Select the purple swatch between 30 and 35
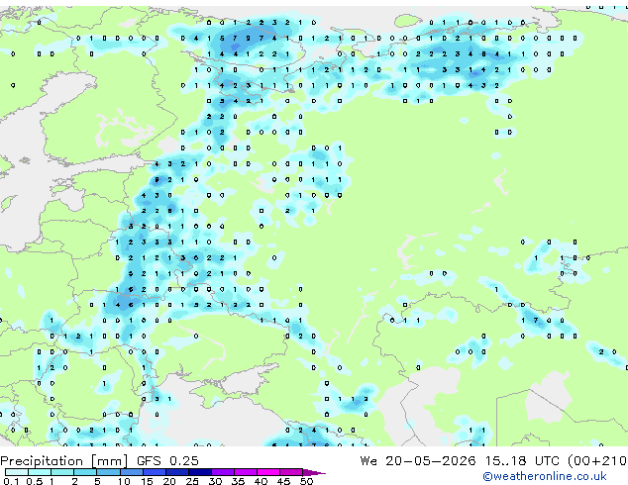The image size is (628, 485). pos(223,472)
